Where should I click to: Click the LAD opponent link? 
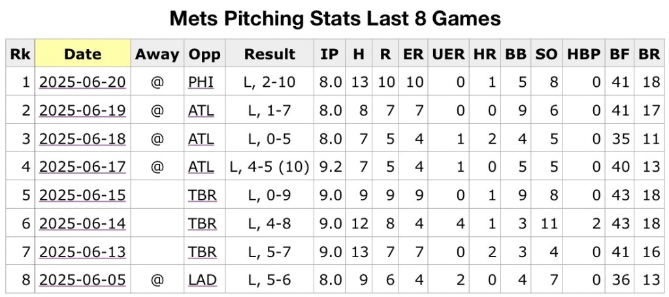click(x=202, y=280)
